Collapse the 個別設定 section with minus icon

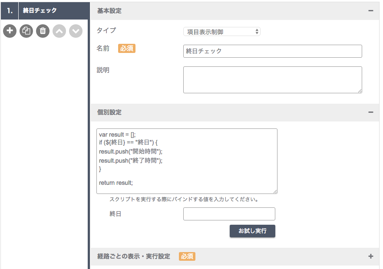pos(371,112)
